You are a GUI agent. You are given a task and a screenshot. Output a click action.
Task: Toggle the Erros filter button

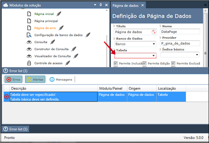click(x=13, y=79)
